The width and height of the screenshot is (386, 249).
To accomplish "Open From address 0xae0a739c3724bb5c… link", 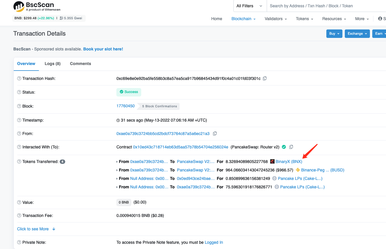I will point(163,134).
